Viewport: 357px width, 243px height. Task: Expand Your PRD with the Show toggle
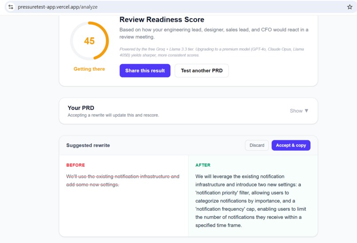[299, 111]
